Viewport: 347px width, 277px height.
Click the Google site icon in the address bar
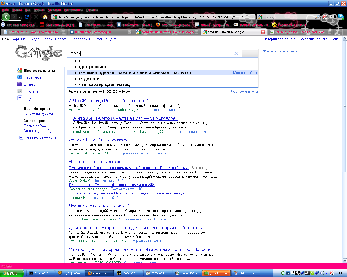pyautogui.click(x=54, y=17)
